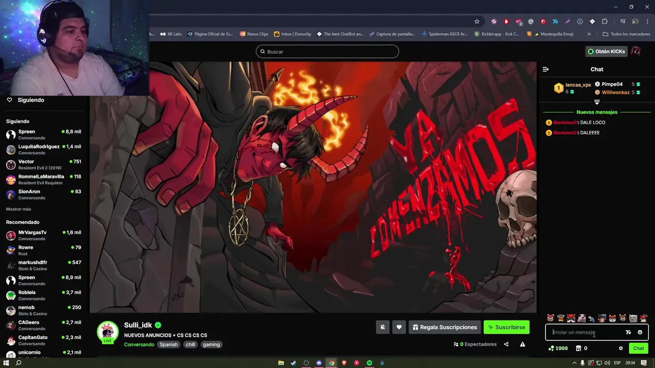Expand the hidden bookmarks chevron

tap(589, 34)
